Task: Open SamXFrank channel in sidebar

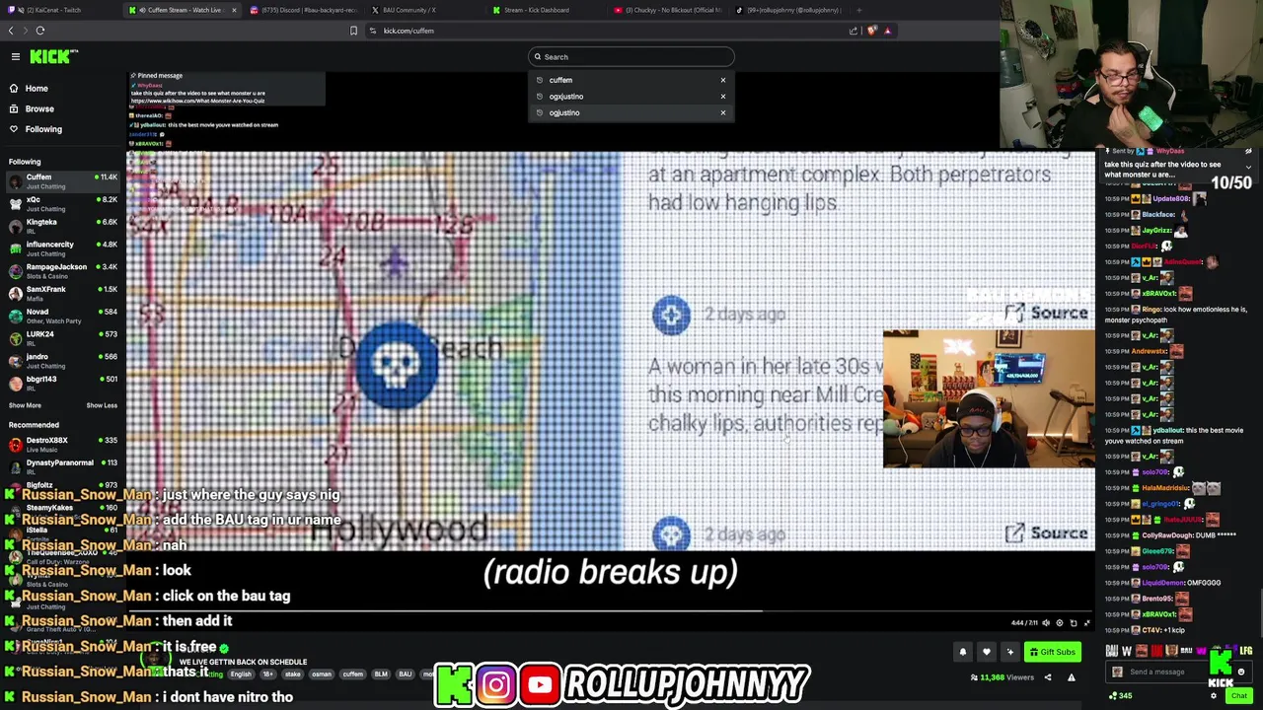Action: coord(62,294)
